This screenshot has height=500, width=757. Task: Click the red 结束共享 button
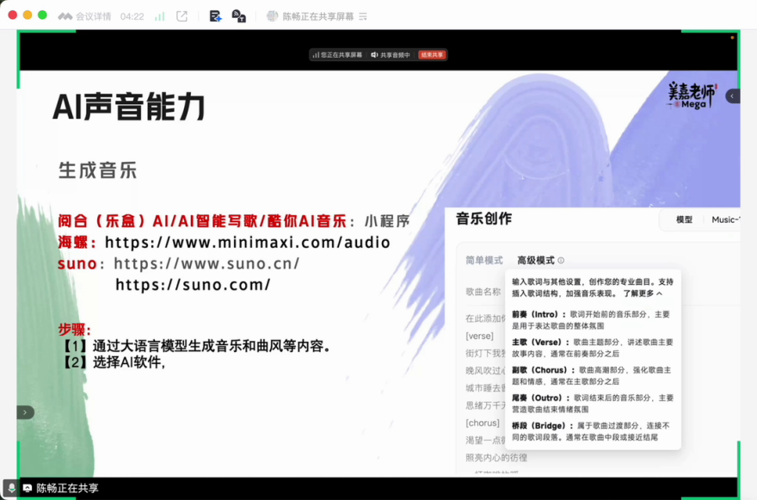(432, 55)
